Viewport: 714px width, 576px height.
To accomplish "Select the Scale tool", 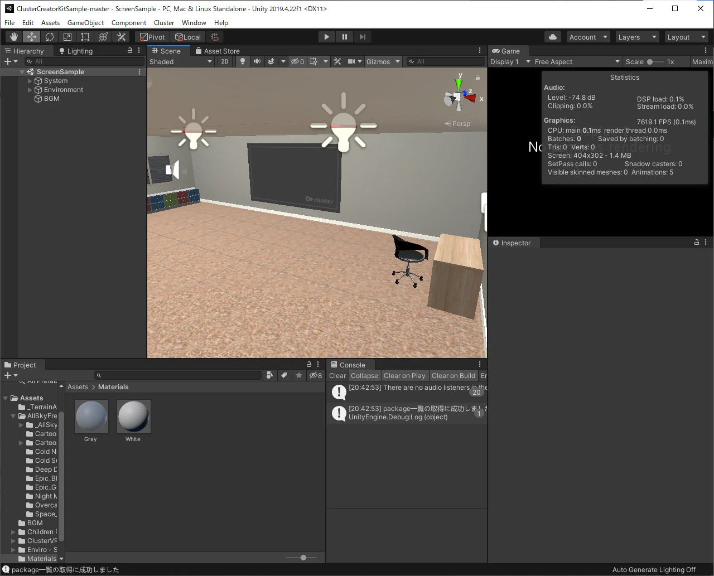I will [x=67, y=37].
